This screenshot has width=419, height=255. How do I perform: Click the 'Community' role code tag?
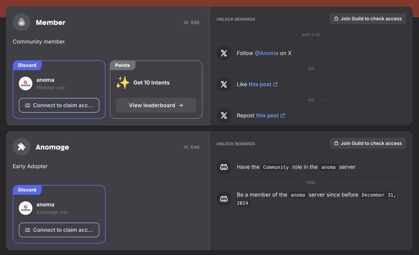276,167
